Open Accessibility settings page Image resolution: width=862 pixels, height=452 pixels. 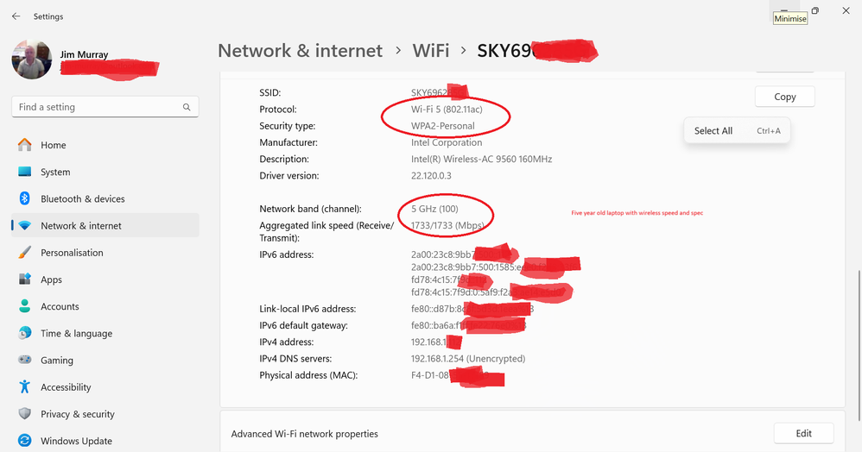(66, 387)
